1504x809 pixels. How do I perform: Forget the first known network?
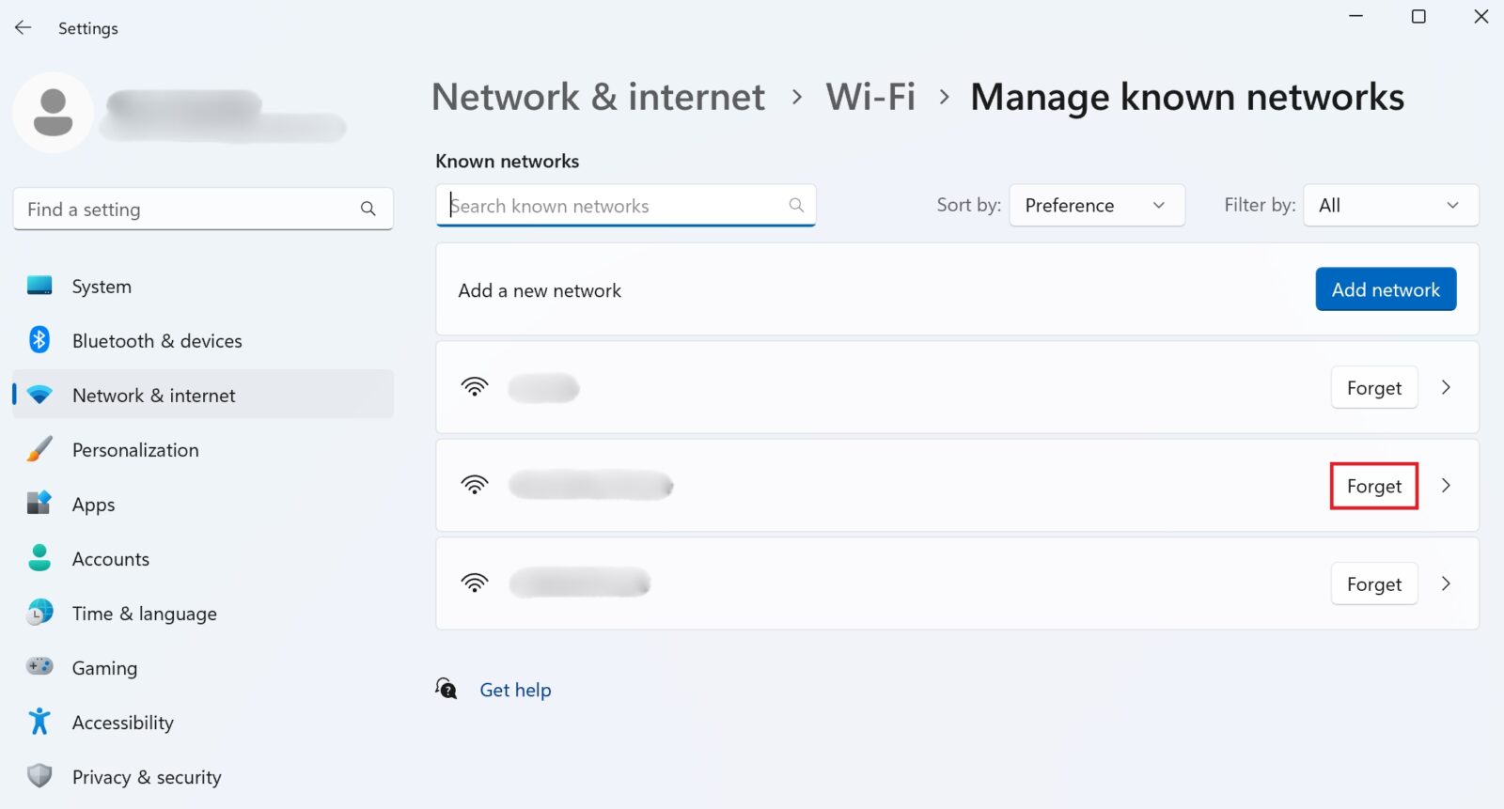[x=1373, y=387]
